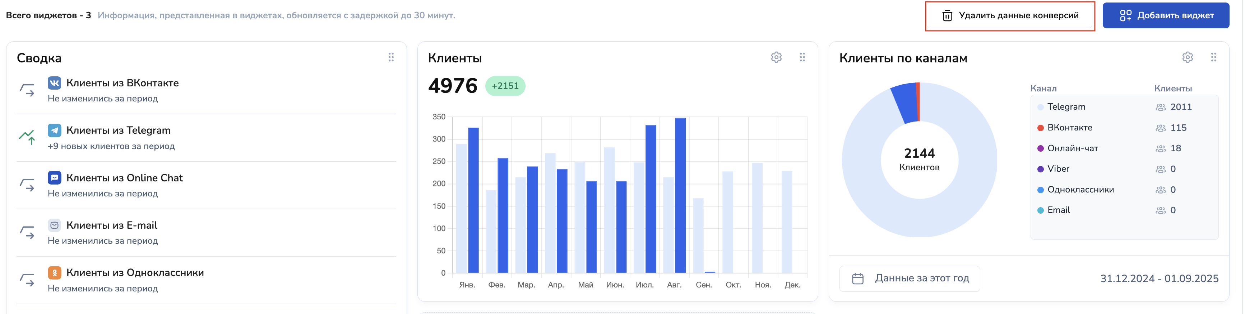Open Данные за этот год period selector

click(x=910, y=278)
